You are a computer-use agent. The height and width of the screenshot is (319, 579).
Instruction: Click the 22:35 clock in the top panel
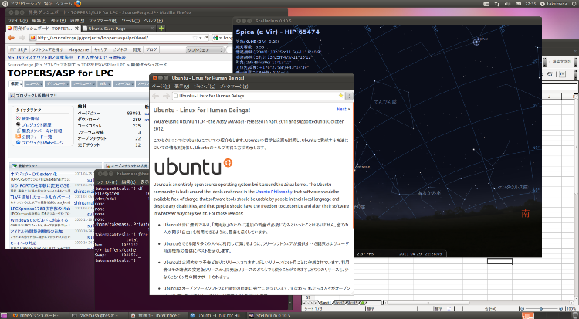click(530, 4)
